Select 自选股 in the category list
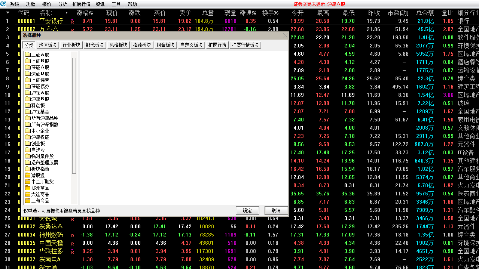 click(x=38, y=150)
